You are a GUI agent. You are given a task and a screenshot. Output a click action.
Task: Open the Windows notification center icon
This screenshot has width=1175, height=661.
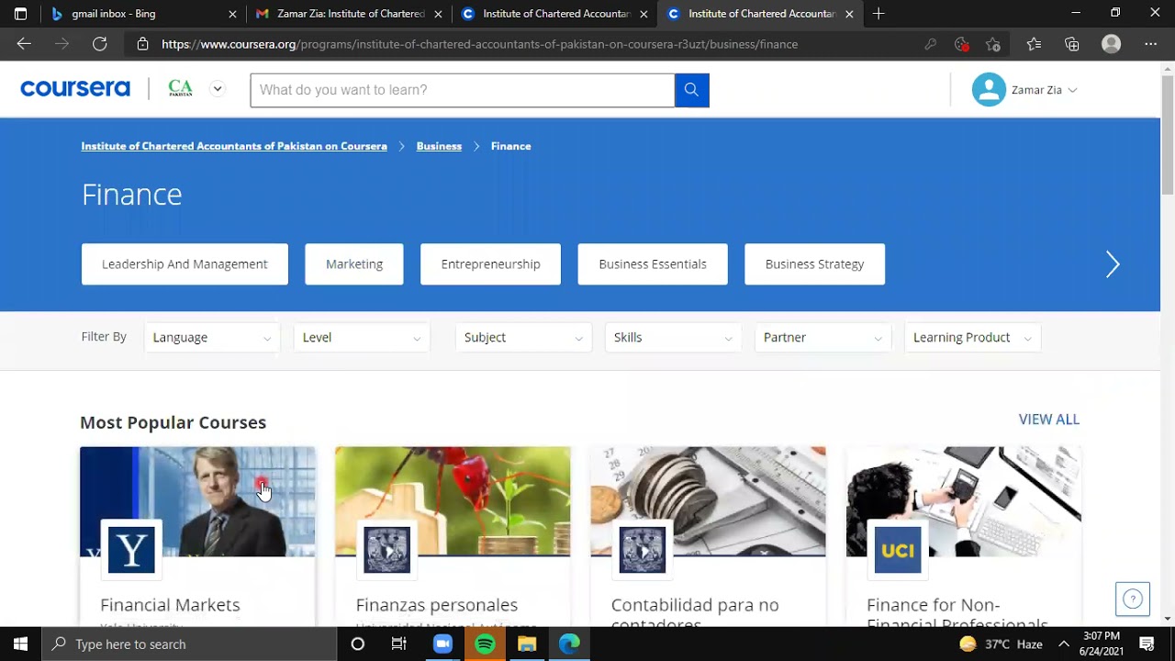(x=1147, y=644)
